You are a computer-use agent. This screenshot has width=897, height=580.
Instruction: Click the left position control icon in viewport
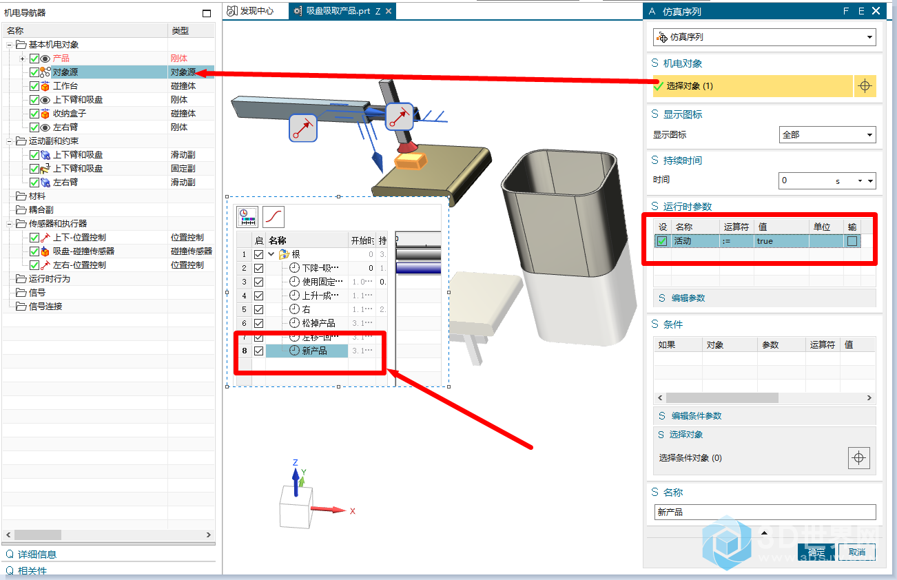pos(303,128)
